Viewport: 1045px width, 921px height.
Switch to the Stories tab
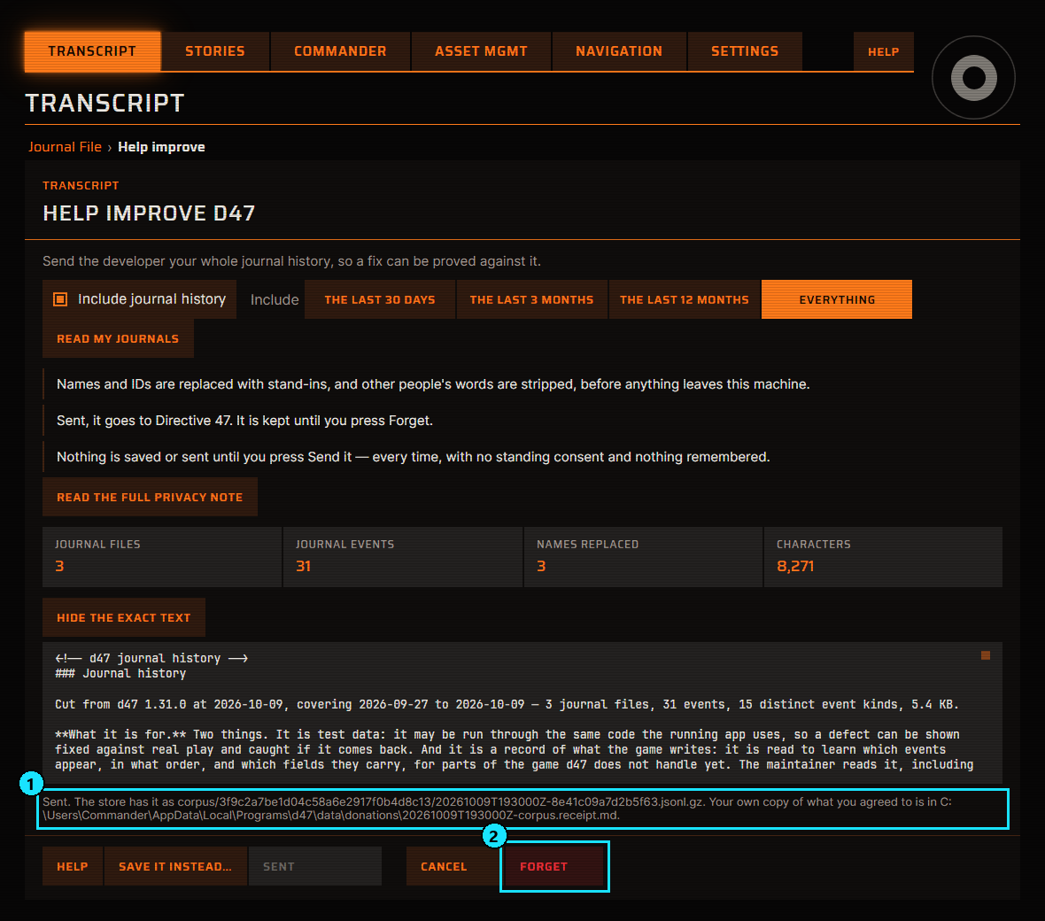tap(214, 51)
